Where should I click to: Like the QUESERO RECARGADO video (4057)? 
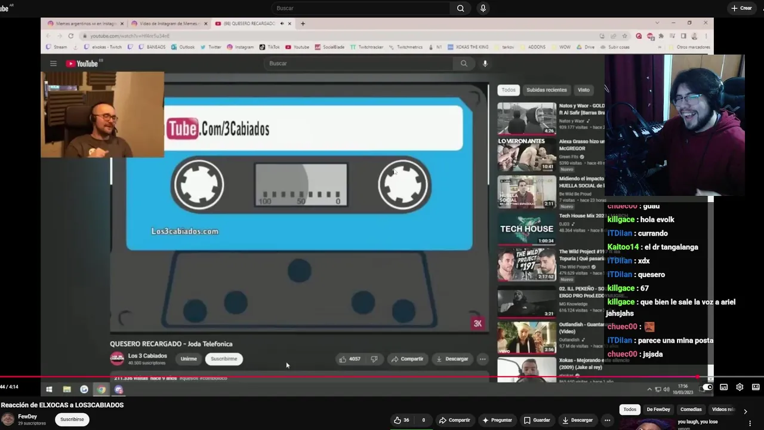(x=350, y=359)
